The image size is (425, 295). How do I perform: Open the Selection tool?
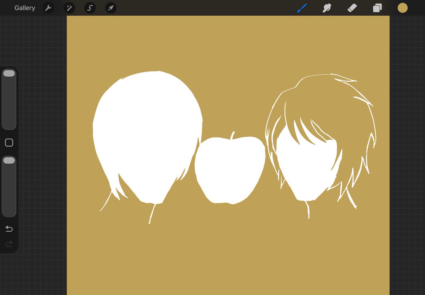(x=90, y=8)
